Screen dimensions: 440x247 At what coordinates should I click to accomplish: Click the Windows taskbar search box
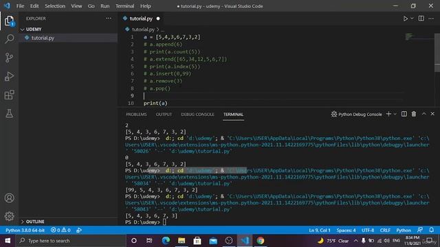coord(71,241)
